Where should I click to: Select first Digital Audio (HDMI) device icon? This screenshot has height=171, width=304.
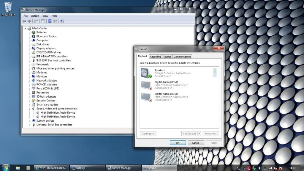[x=146, y=85]
